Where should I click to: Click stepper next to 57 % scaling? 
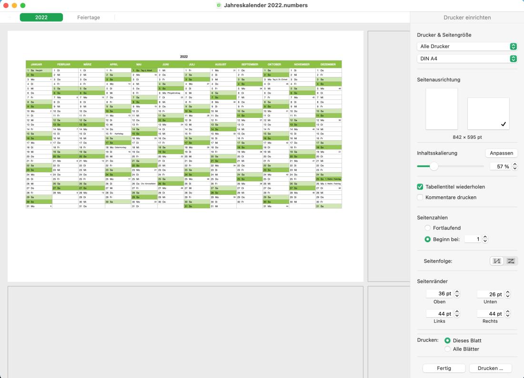[x=514, y=166]
